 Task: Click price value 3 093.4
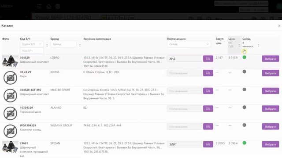tap(233, 144)
